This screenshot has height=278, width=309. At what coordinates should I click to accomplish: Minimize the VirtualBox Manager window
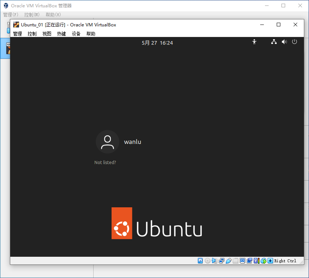click(267, 6)
